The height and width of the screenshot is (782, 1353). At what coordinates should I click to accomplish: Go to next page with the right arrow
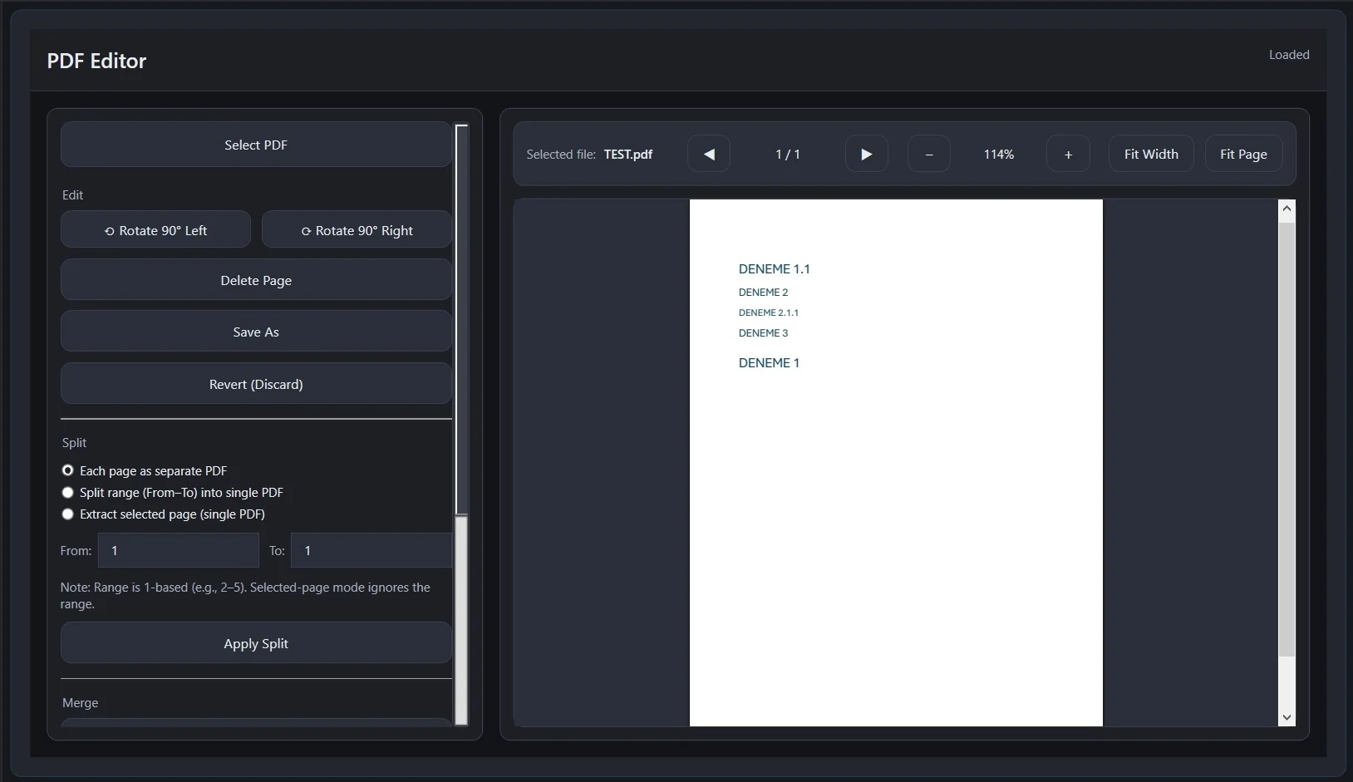(x=866, y=154)
